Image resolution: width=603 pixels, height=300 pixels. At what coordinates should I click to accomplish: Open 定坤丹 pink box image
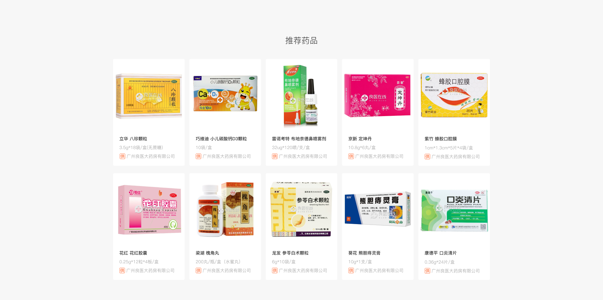point(377,95)
